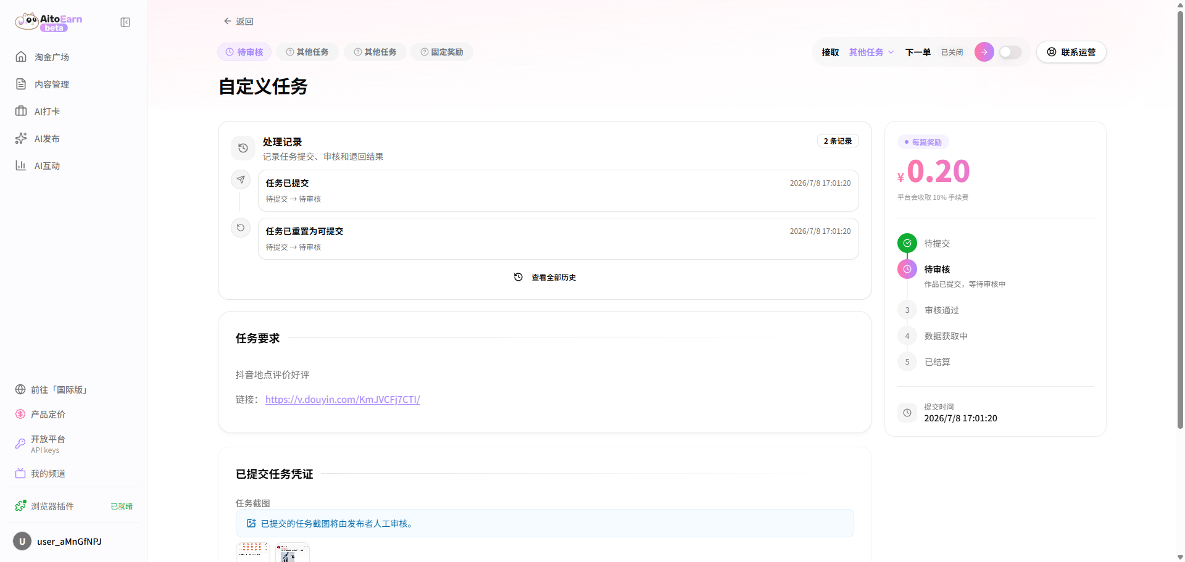The image size is (1185, 562).
Task: Click the pink 待审核 step clock icon
Action: pyautogui.click(x=907, y=269)
